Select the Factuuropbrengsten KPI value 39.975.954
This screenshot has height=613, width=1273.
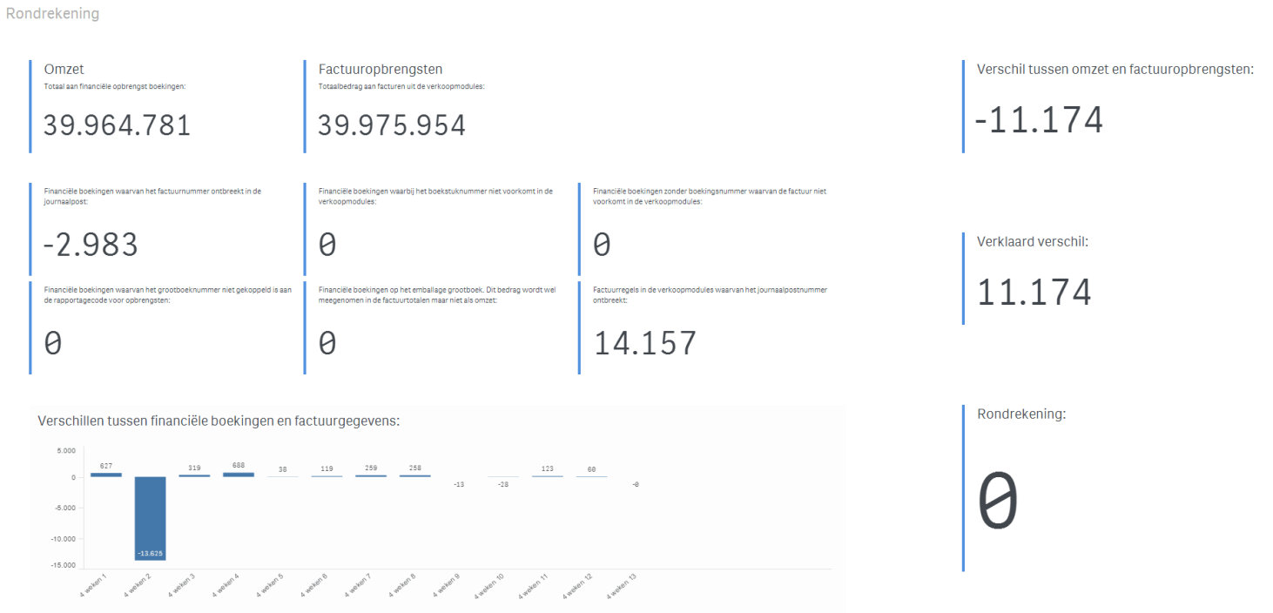click(391, 125)
